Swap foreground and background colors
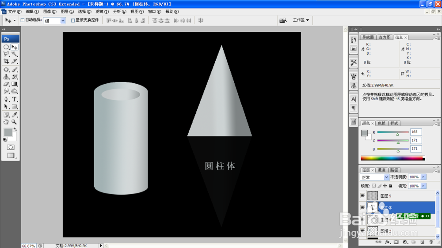This screenshot has width=442, height=248. click(x=15, y=129)
